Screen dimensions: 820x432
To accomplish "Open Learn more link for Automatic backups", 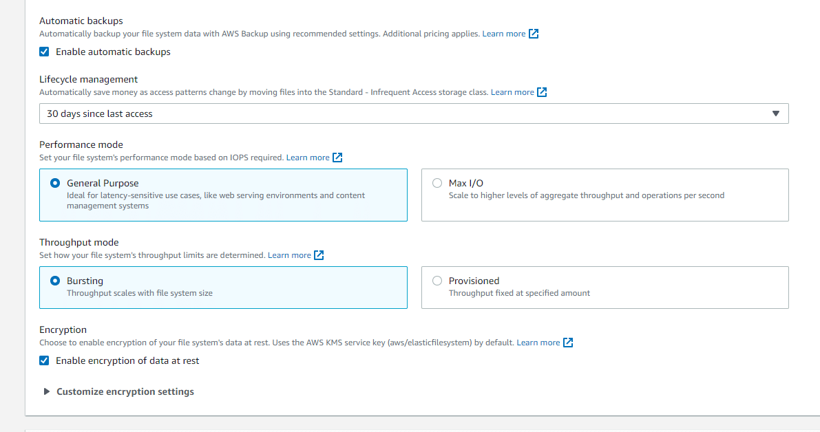I will click(503, 34).
